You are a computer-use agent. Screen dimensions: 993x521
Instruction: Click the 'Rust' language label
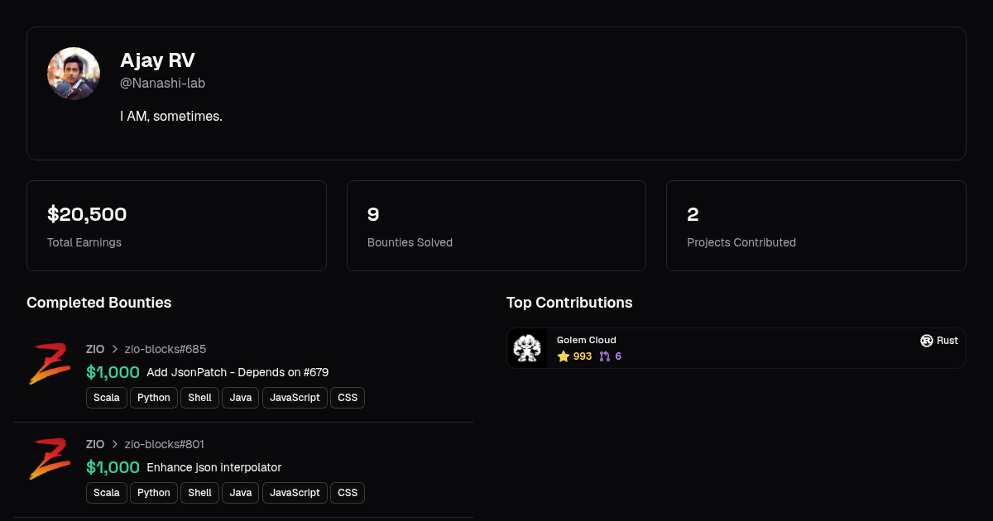point(947,341)
